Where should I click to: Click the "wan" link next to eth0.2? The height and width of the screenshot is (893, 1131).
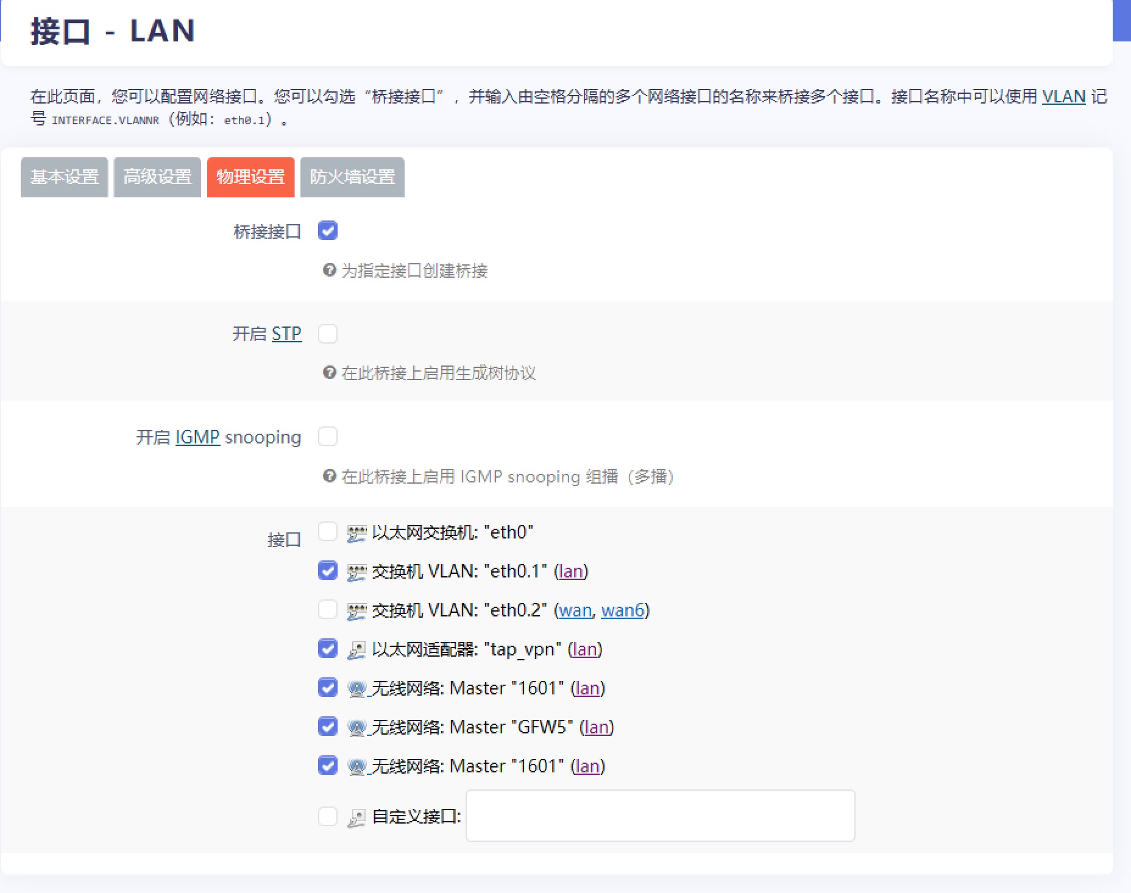(x=575, y=610)
